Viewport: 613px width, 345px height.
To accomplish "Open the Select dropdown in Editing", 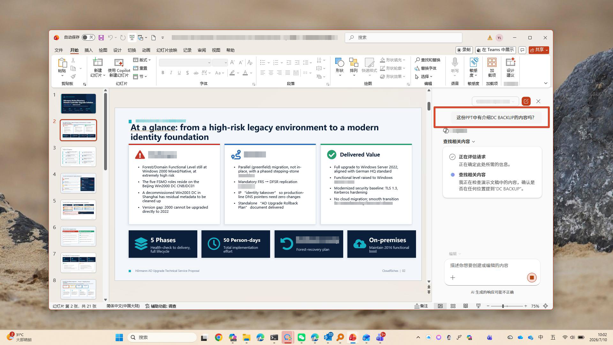I will pyautogui.click(x=424, y=77).
